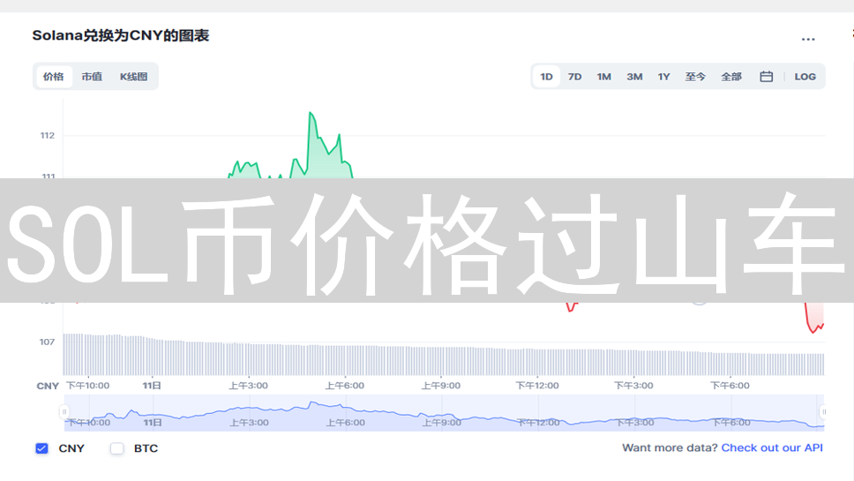Switch to the 价格 tab
The image size is (854, 481).
point(53,77)
